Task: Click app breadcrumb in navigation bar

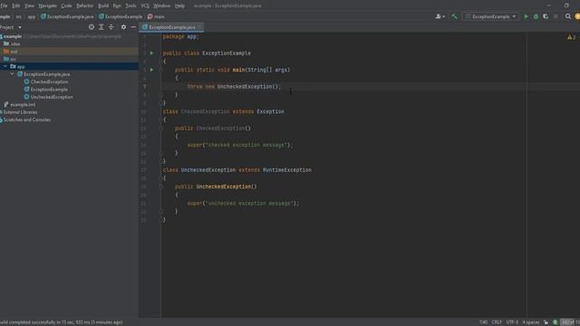Action: [x=32, y=16]
